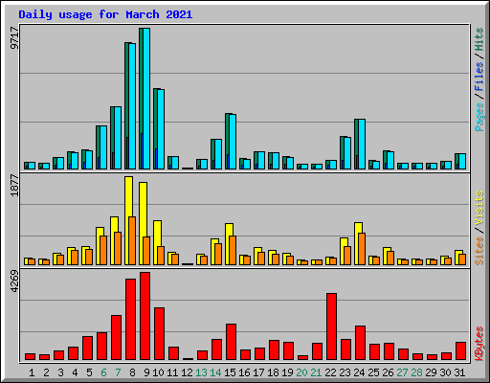Click the yellow Visits legend label

479,208
